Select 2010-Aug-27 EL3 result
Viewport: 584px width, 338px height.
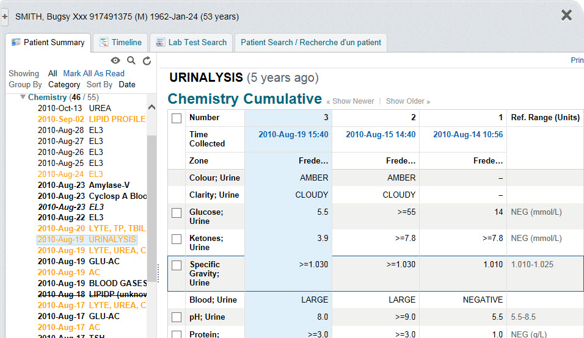[x=70, y=142]
